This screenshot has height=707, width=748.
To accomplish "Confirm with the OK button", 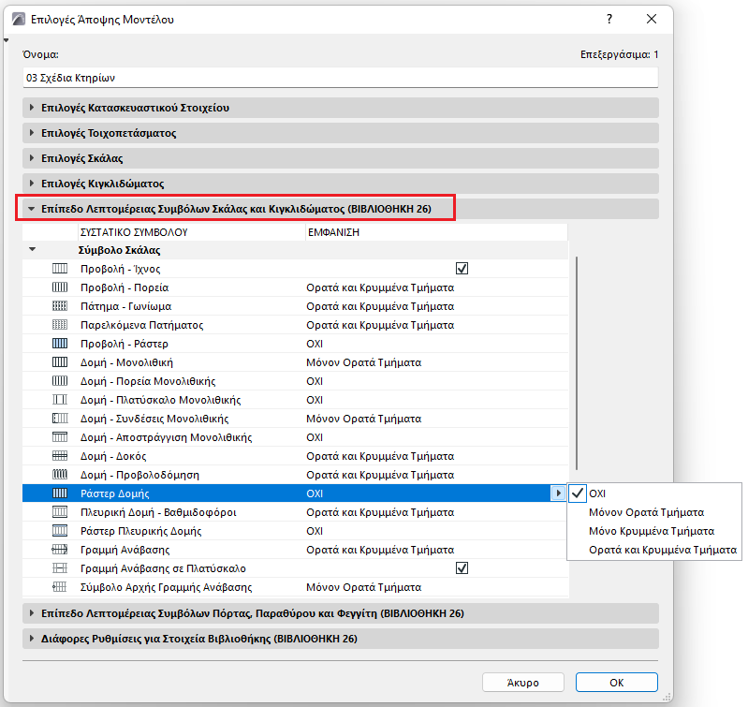I will tap(617, 683).
